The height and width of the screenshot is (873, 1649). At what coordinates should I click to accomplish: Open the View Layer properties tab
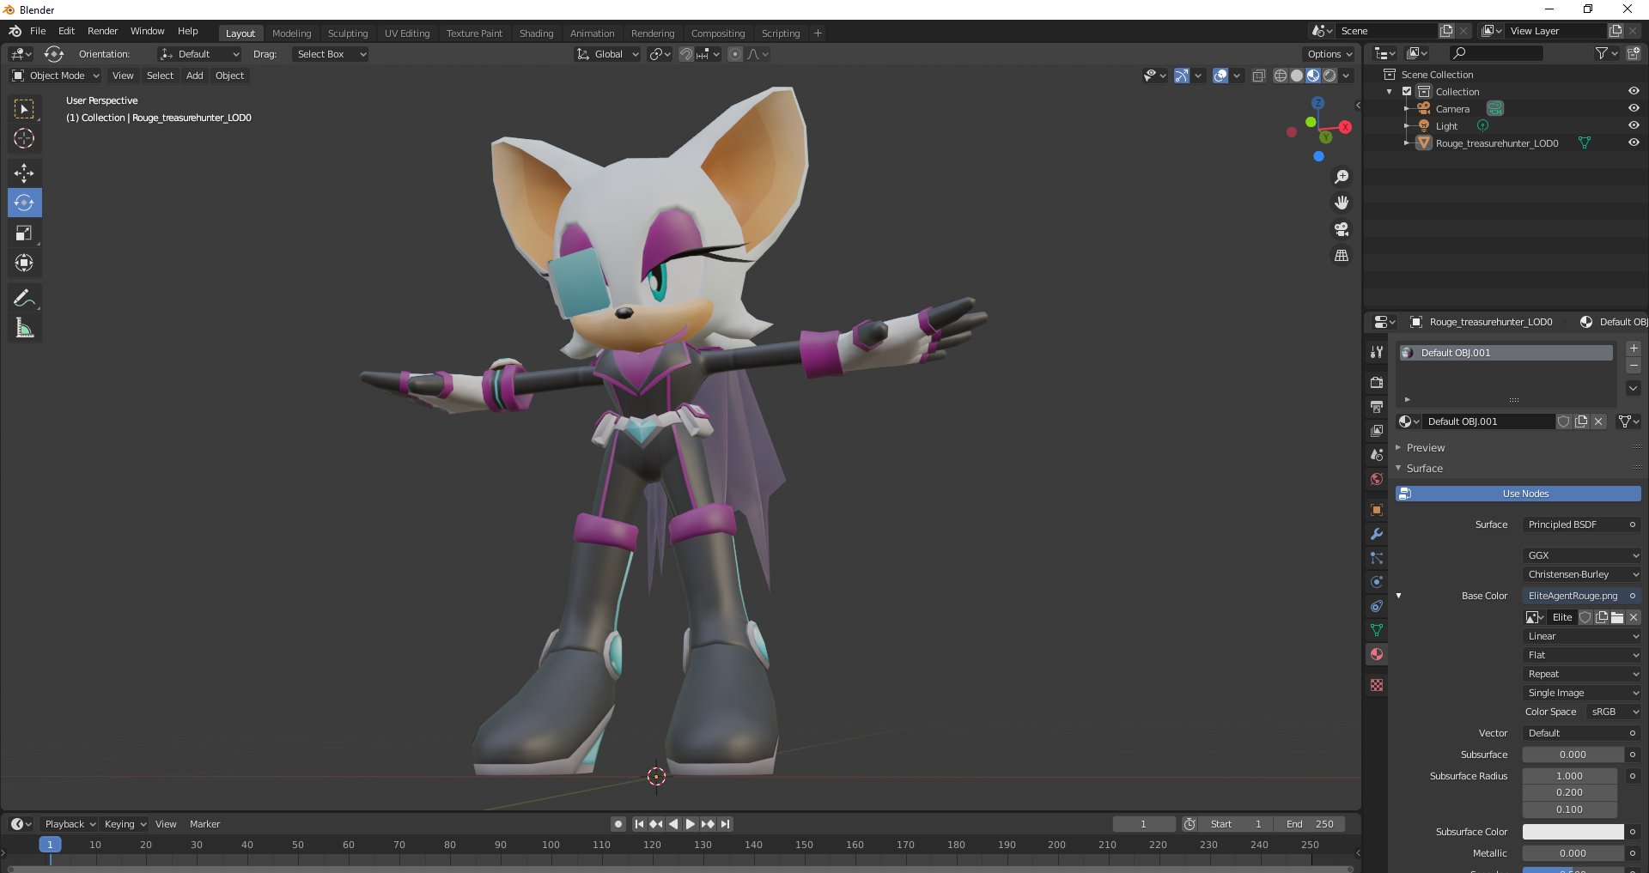[1377, 430]
